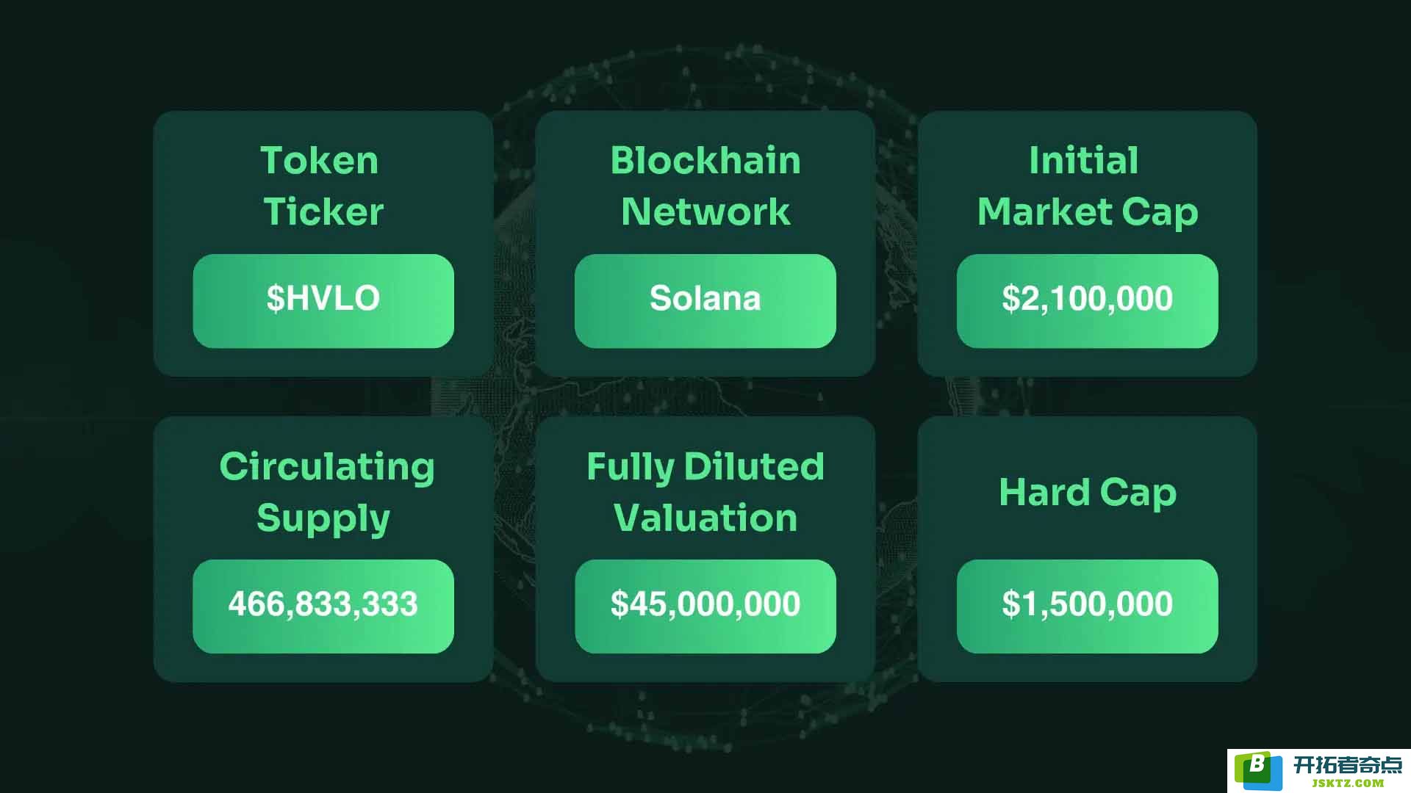
Task: Click the Blockchain Network card panel
Action: 705,244
